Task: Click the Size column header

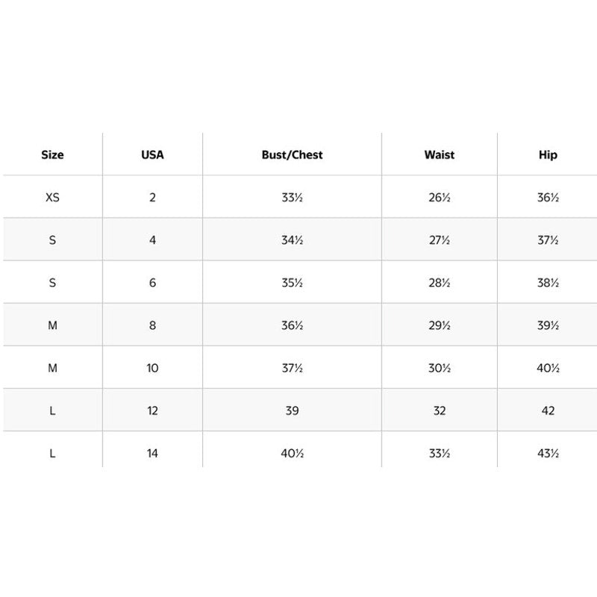Action: coord(52,155)
